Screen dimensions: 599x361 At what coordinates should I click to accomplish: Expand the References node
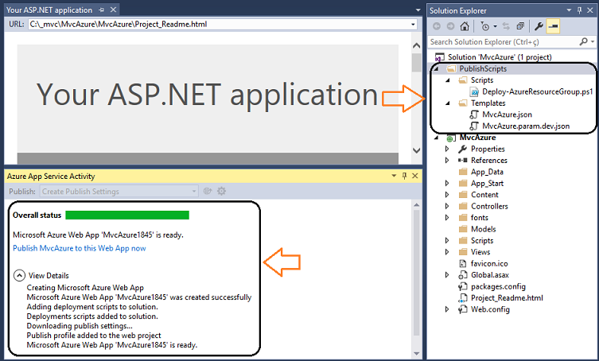tap(447, 161)
